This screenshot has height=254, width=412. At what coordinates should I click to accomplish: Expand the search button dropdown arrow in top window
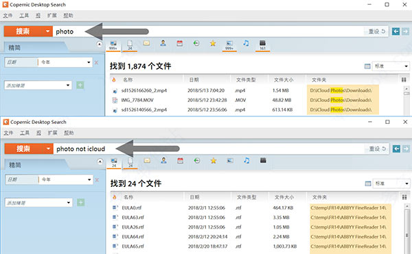click(47, 31)
